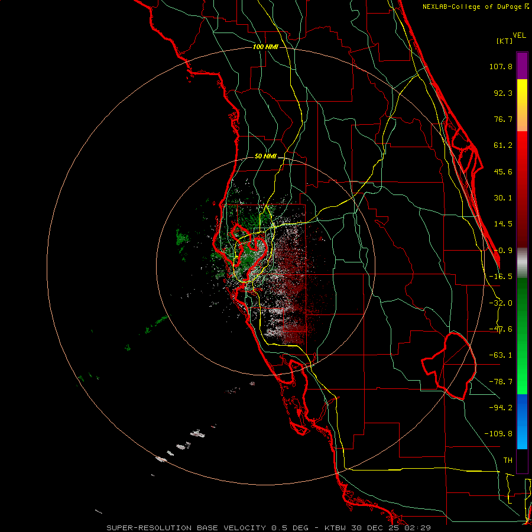The height and width of the screenshot is (532, 532).
Task: Click the 76.7 legend value
Action: tap(503, 119)
